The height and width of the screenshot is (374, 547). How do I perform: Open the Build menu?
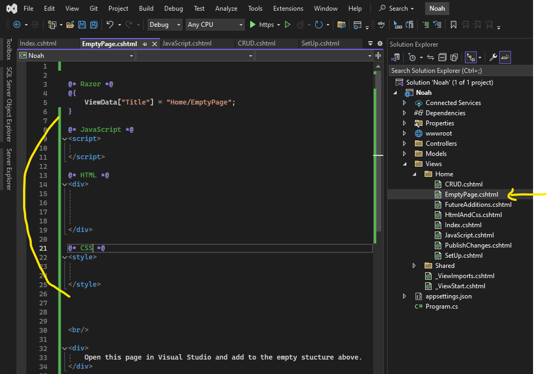(146, 9)
